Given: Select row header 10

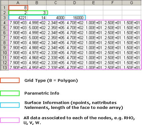Looking at the screenshot, I should coord(4,53).
